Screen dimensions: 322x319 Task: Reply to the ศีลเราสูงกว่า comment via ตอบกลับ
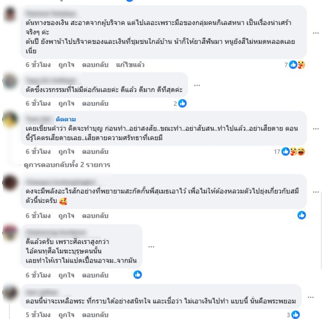click(95, 275)
